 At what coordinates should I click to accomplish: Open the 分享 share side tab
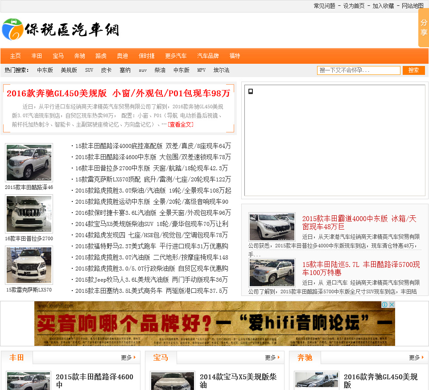pos(424,28)
